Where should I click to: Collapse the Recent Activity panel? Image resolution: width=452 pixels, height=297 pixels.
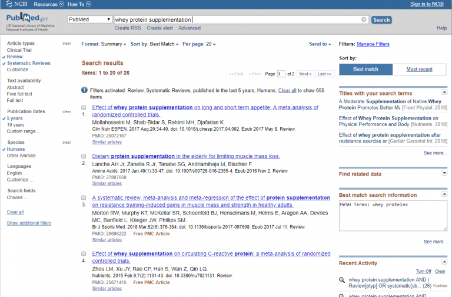443,262
